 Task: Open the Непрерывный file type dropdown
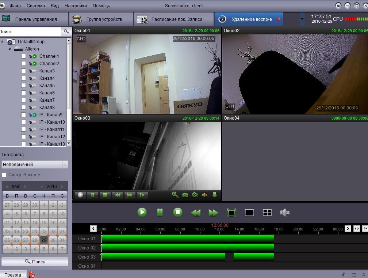click(35, 164)
